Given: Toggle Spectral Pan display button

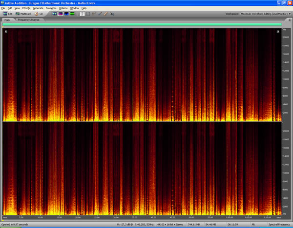Looking at the screenshot, I should click(66, 14).
